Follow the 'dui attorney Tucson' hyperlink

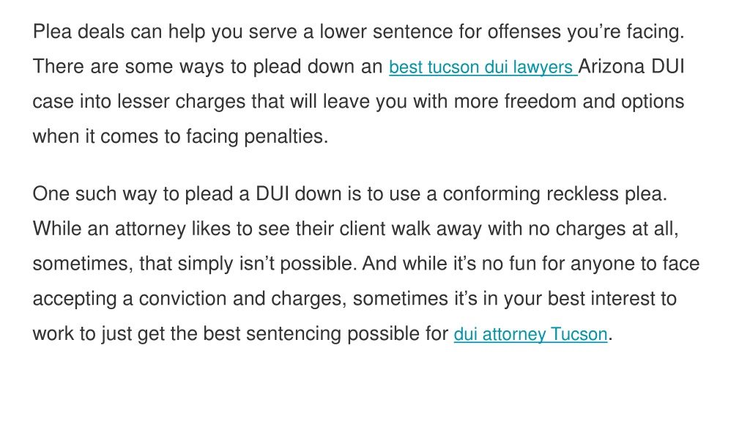tap(530, 334)
